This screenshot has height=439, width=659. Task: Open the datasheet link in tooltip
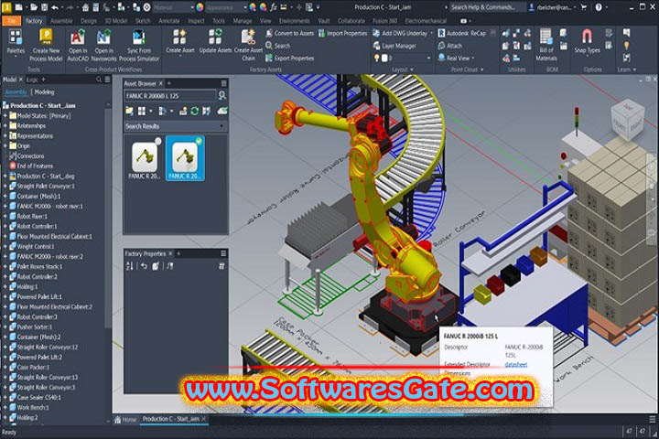515,364
